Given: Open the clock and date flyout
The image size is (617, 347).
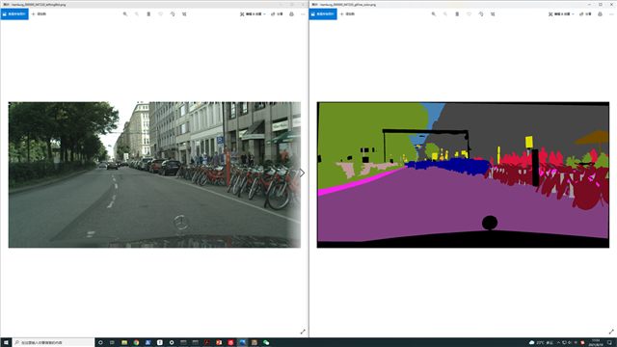Looking at the screenshot, I should (596, 343).
